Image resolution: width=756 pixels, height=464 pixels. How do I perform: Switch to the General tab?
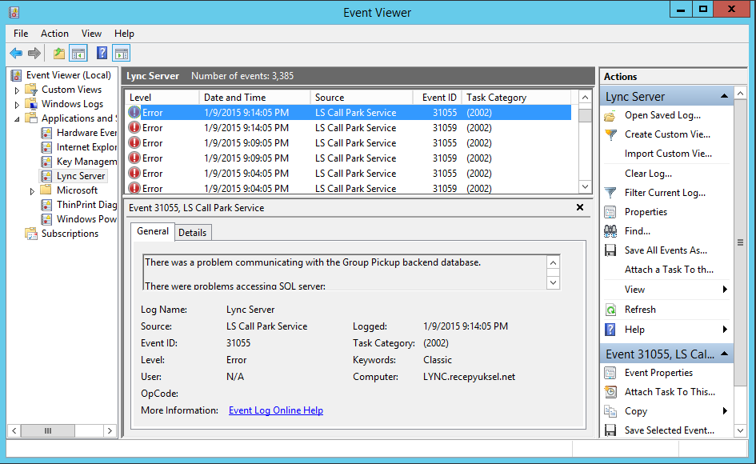coord(152,231)
